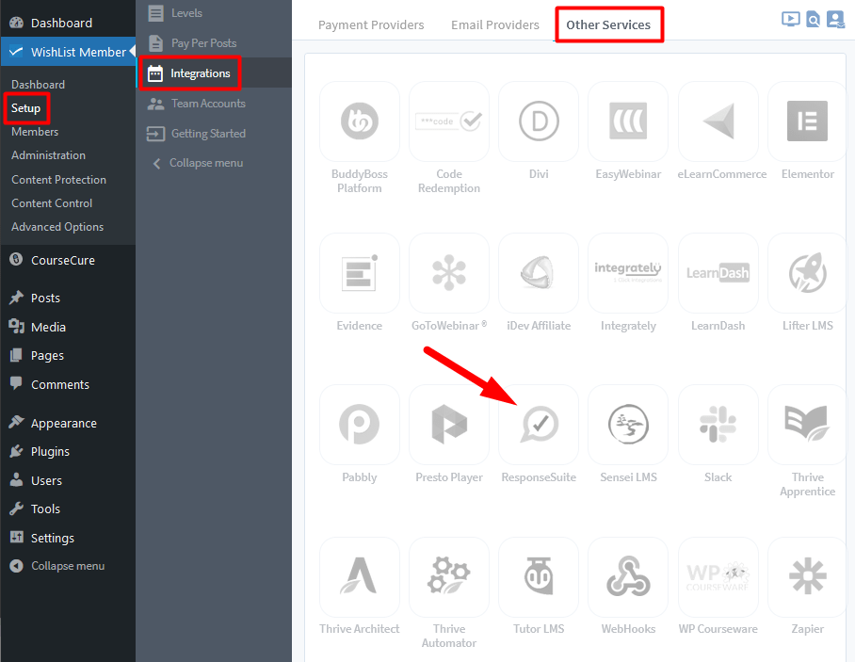The height and width of the screenshot is (662, 855).
Task: Switch to the Payment Providers tab
Action: 371,25
